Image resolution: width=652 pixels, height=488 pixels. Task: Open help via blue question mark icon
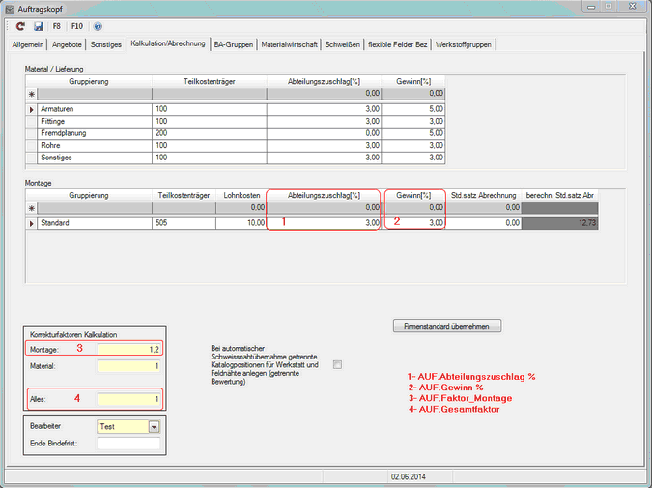point(98,26)
